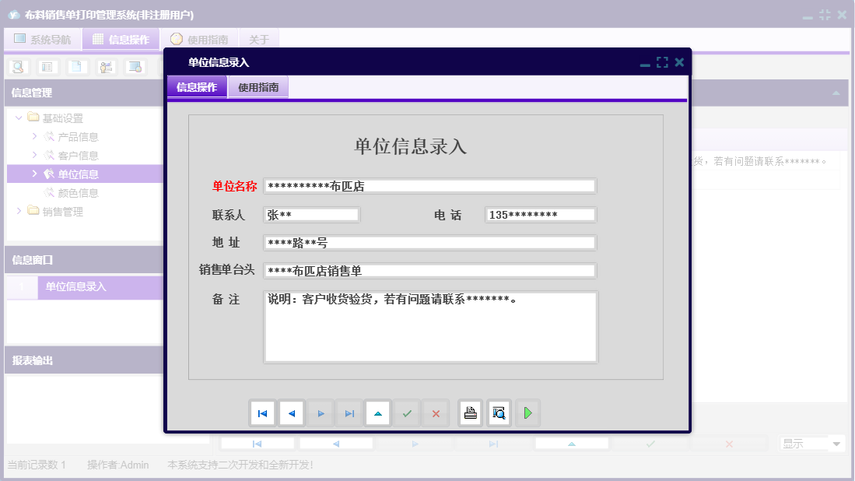Confirm the record with the green checkmark
Screen dimensions: 855x481
click(407, 413)
